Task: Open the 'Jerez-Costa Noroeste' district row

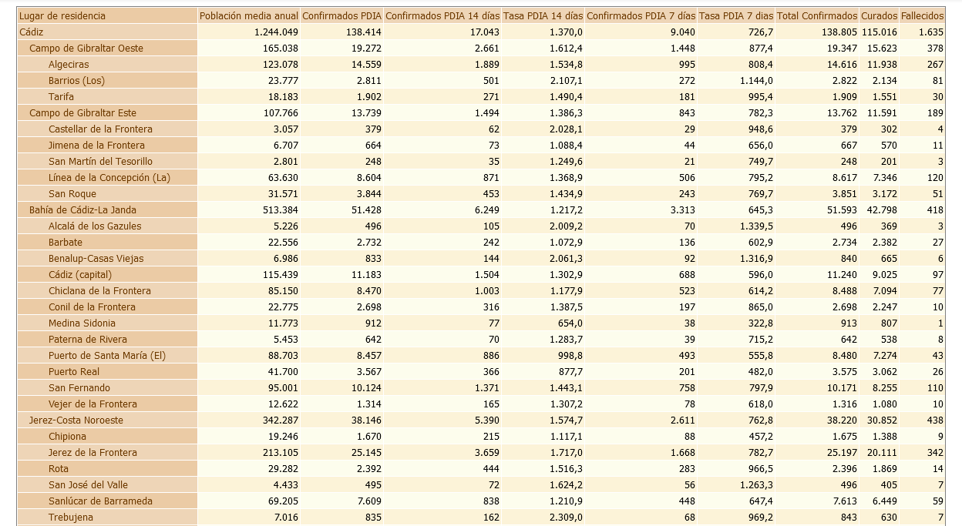Action: 76,420
